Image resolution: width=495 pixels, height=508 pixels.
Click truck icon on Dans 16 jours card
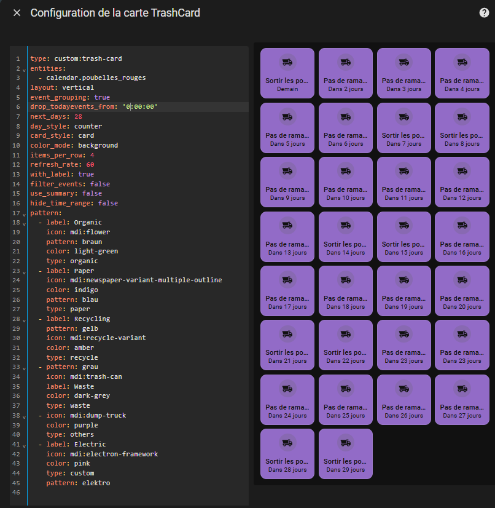462,226
